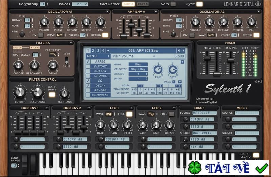Select preset bank 2 tab
Viewport: 271px width, 177px height.
[x=93, y=50]
